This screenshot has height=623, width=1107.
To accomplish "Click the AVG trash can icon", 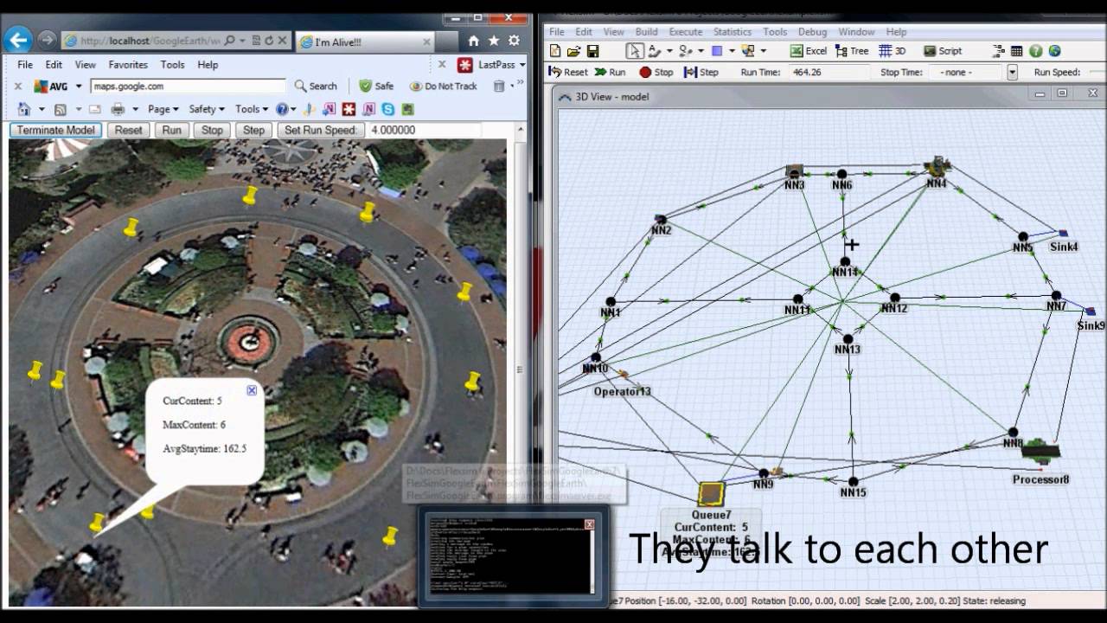I will coord(499,86).
